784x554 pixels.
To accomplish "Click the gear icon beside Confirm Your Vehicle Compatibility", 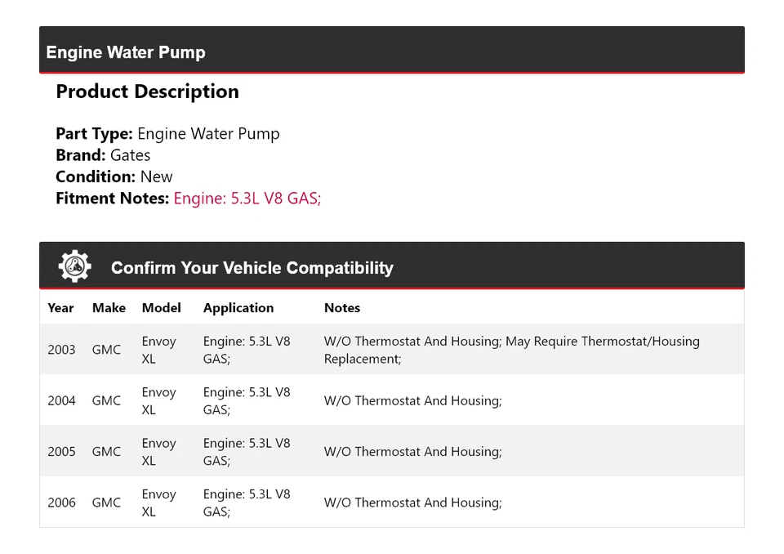I will 74,266.
